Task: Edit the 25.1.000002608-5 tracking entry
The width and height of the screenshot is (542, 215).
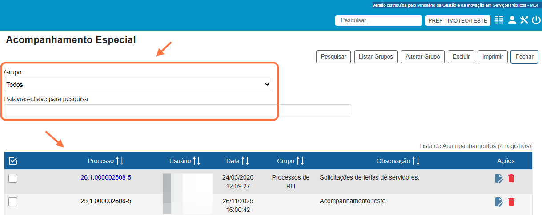Action: (x=499, y=202)
